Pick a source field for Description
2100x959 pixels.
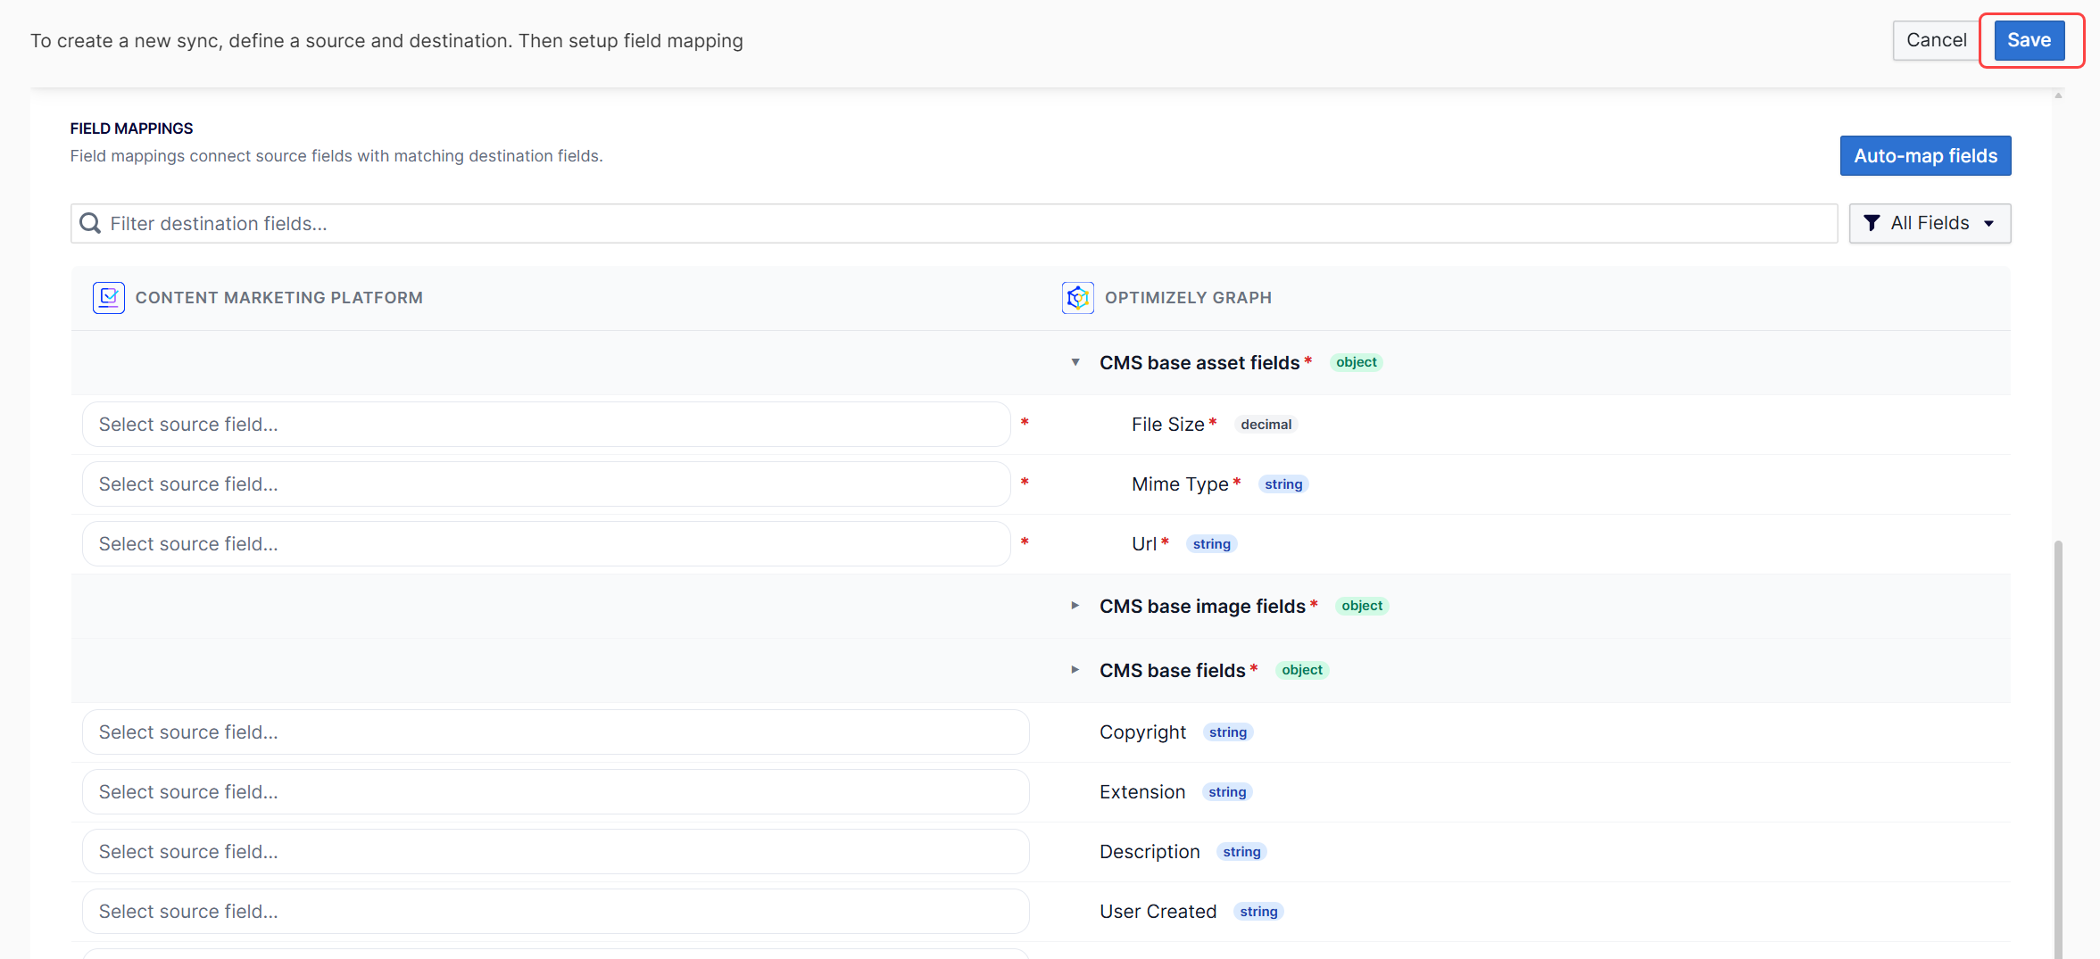[x=555, y=852]
